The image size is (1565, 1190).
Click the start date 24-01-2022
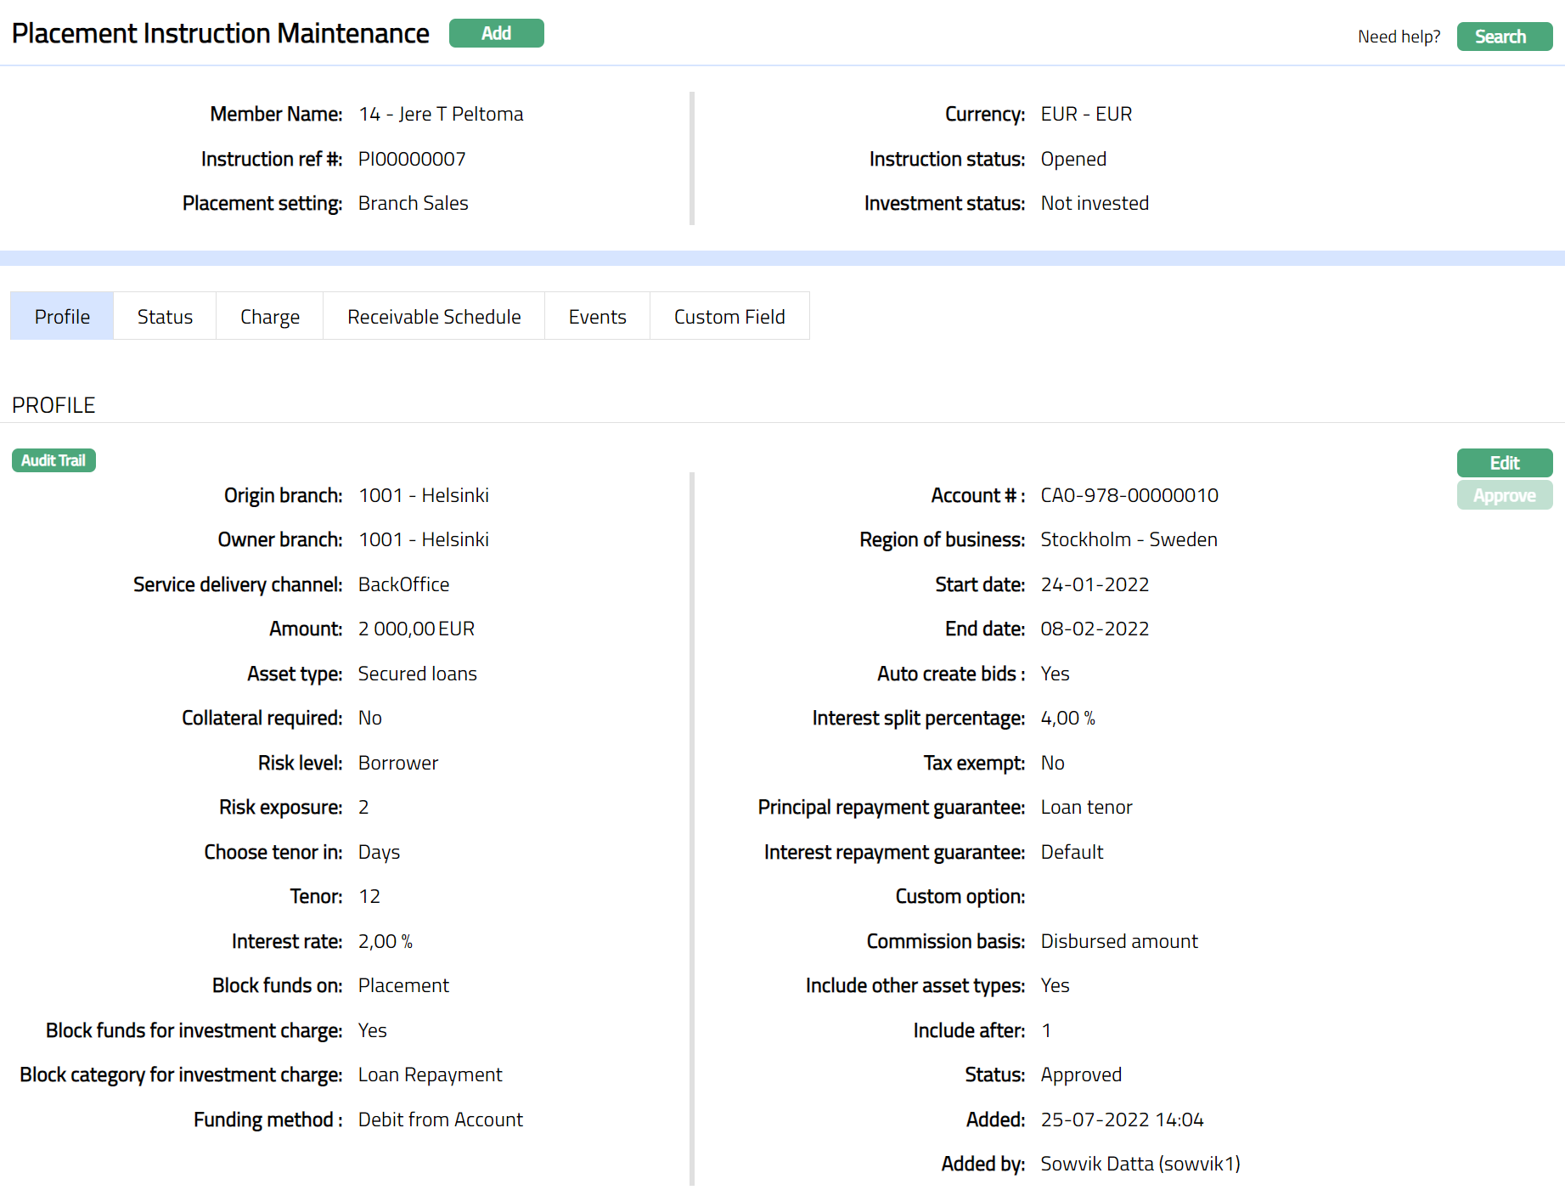pyautogui.click(x=1094, y=584)
